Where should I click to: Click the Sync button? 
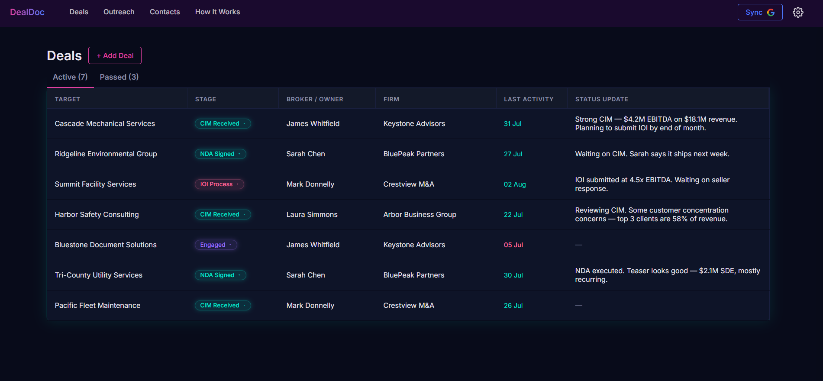(760, 12)
